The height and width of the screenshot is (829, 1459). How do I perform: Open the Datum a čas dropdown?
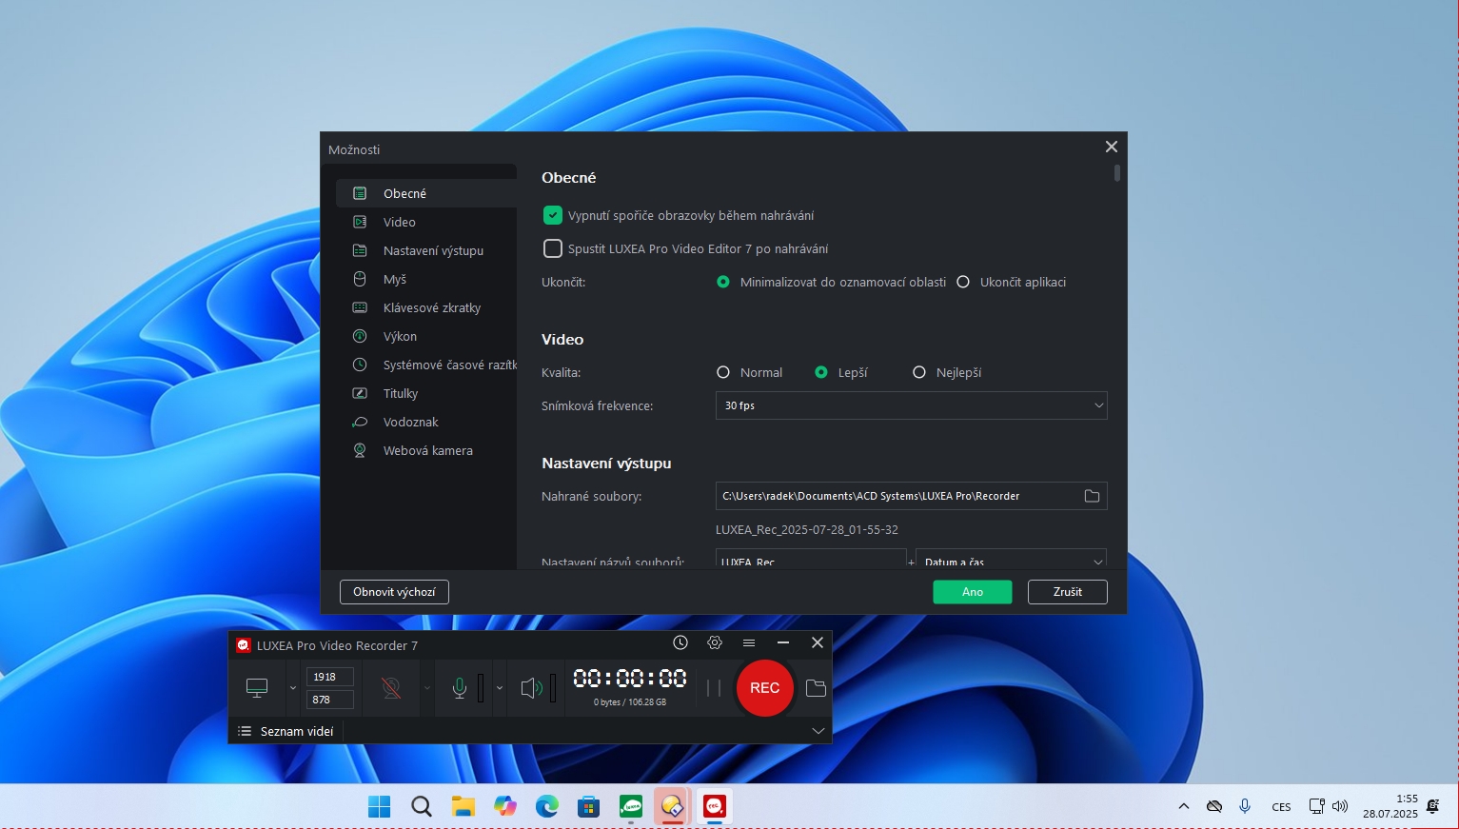point(1011,559)
